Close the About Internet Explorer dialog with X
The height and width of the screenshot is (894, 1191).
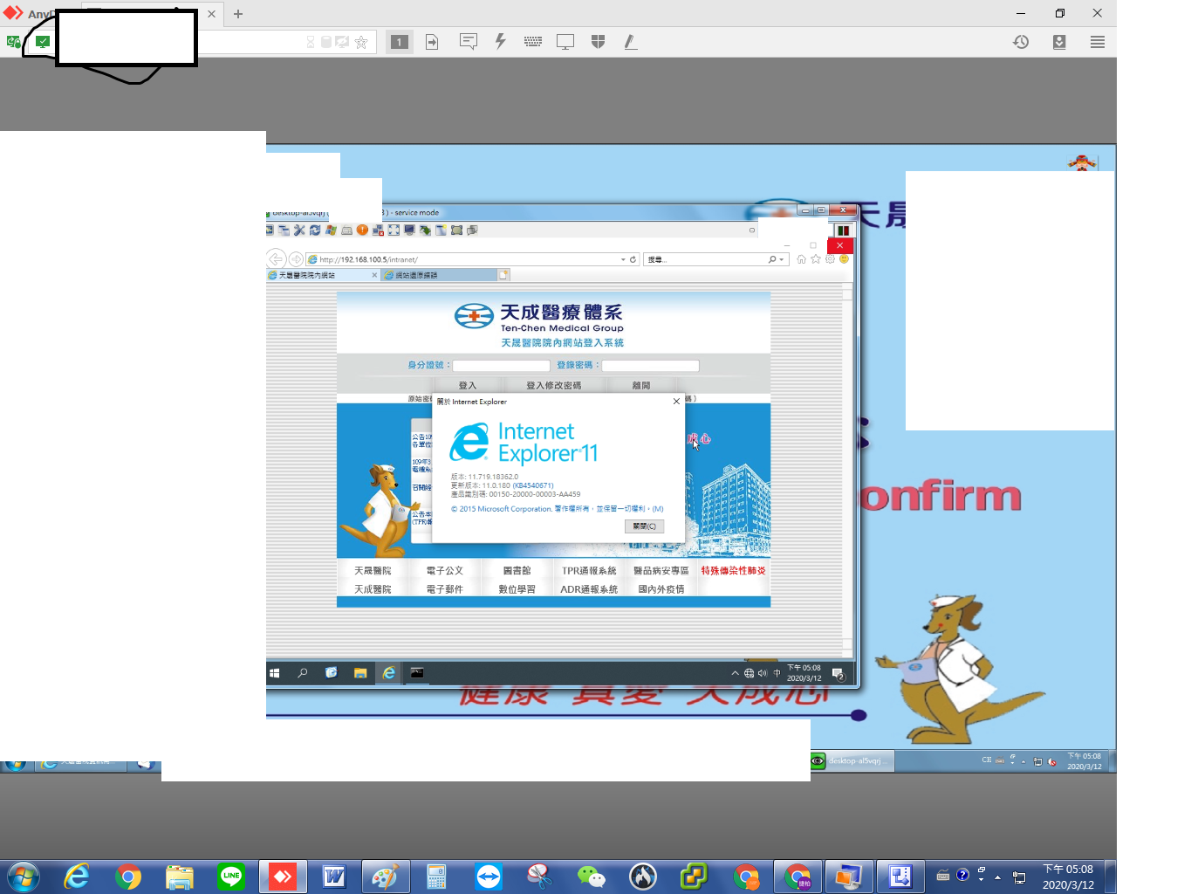click(676, 402)
